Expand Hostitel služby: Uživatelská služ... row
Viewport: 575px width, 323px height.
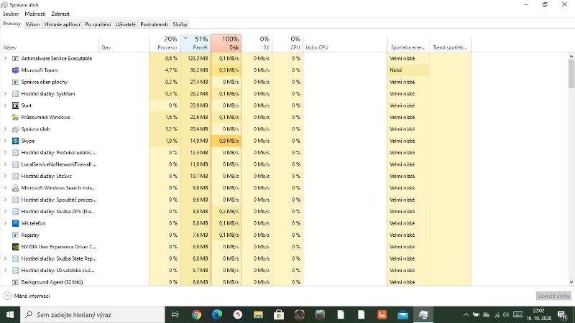[x=6, y=271]
